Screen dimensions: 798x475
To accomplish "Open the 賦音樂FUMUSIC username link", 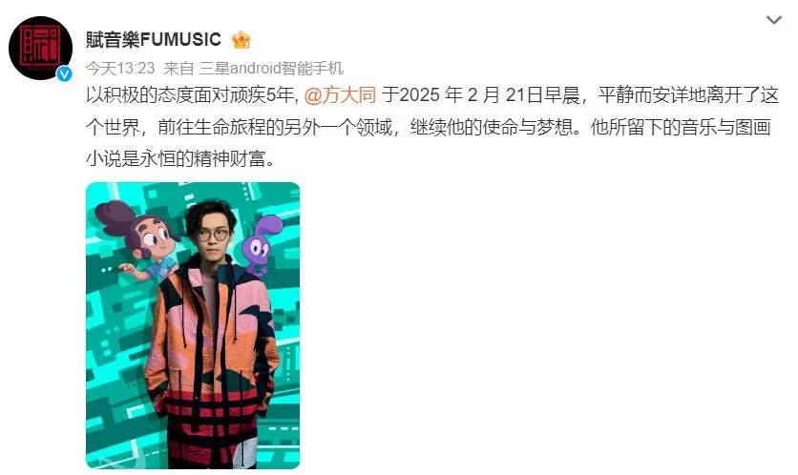I will click(153, 40).
